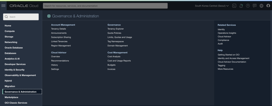Open Identity under Related Services
272x106 pixels.
click(x=221, y=29)
